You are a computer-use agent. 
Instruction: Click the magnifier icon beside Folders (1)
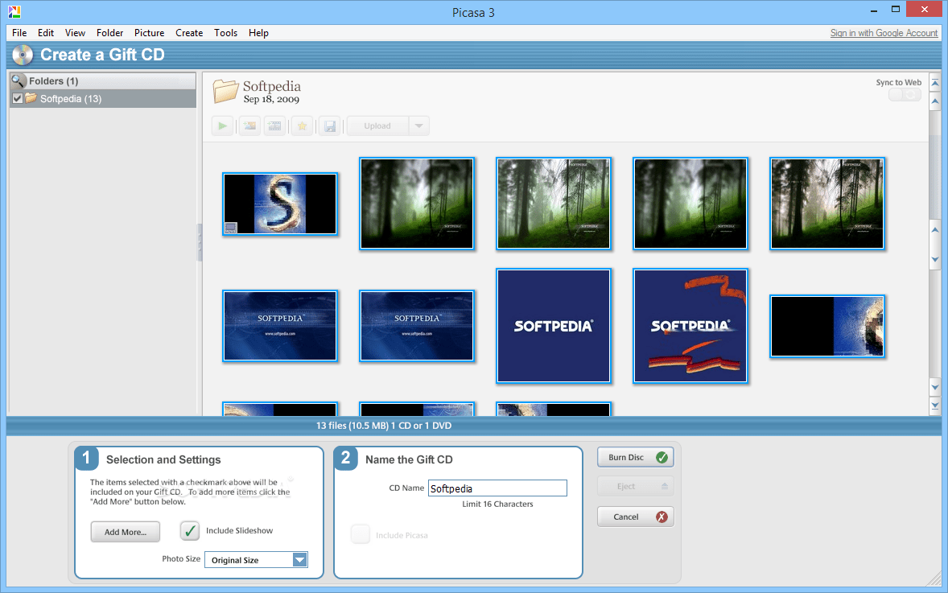tap(19, 80)
